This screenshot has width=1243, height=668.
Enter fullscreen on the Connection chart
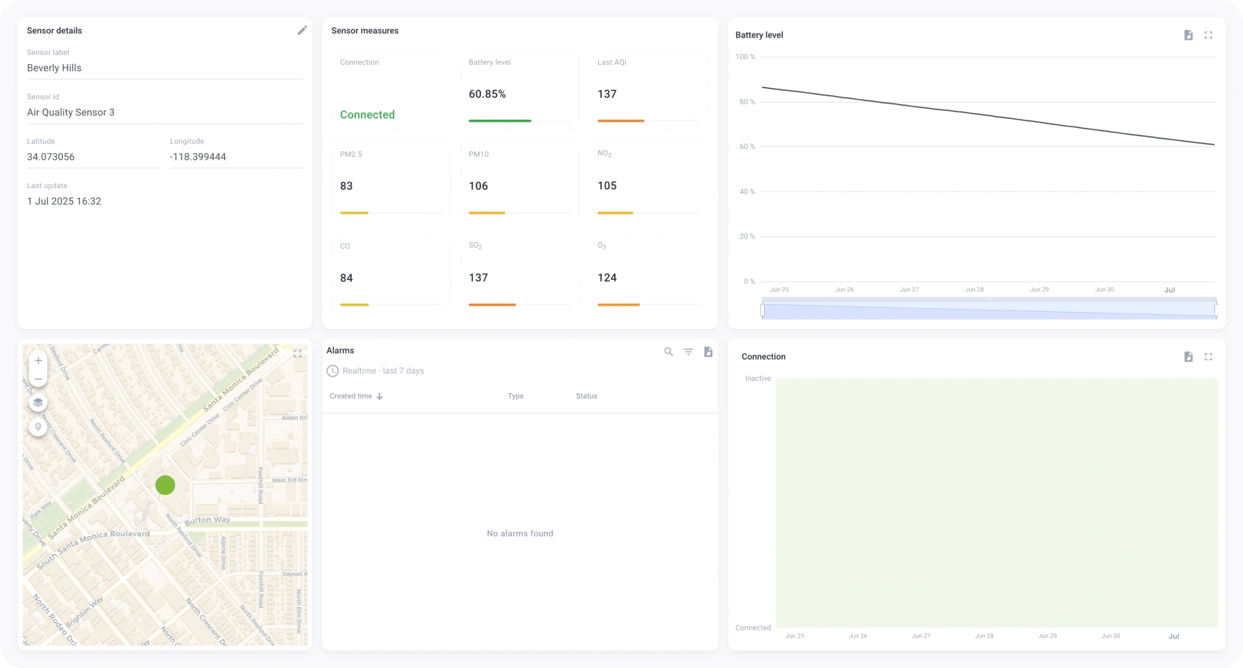(1208, 356)
